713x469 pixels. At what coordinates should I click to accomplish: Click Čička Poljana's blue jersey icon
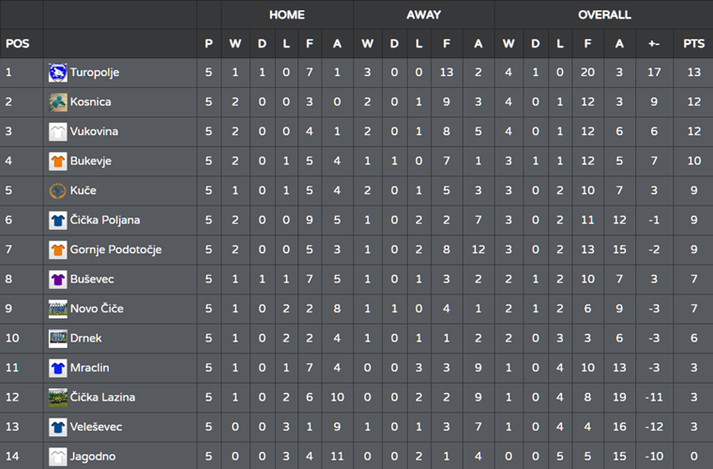[x=58, y=220]
